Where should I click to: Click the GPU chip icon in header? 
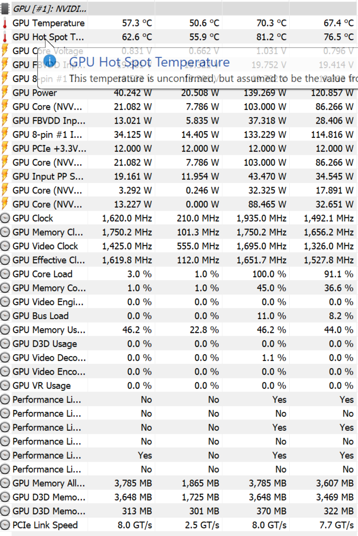pyautogui.click(x=5, y=9)
